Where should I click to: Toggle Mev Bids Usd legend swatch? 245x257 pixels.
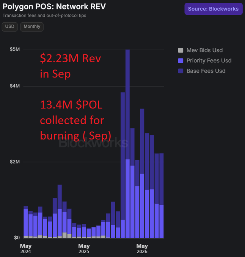point(181,50)
